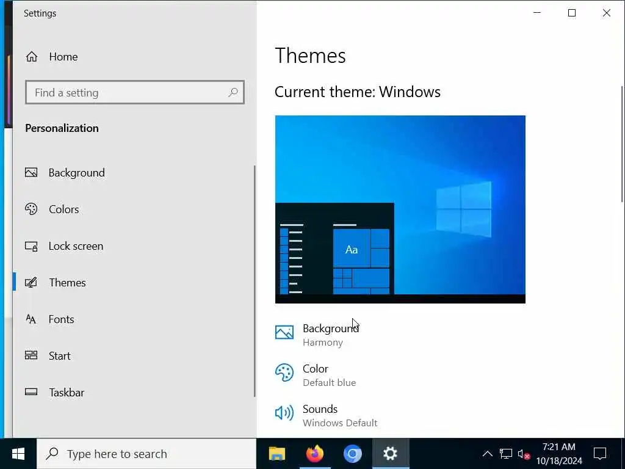Click the Lock screen icon in sidebar

point(31,246)
